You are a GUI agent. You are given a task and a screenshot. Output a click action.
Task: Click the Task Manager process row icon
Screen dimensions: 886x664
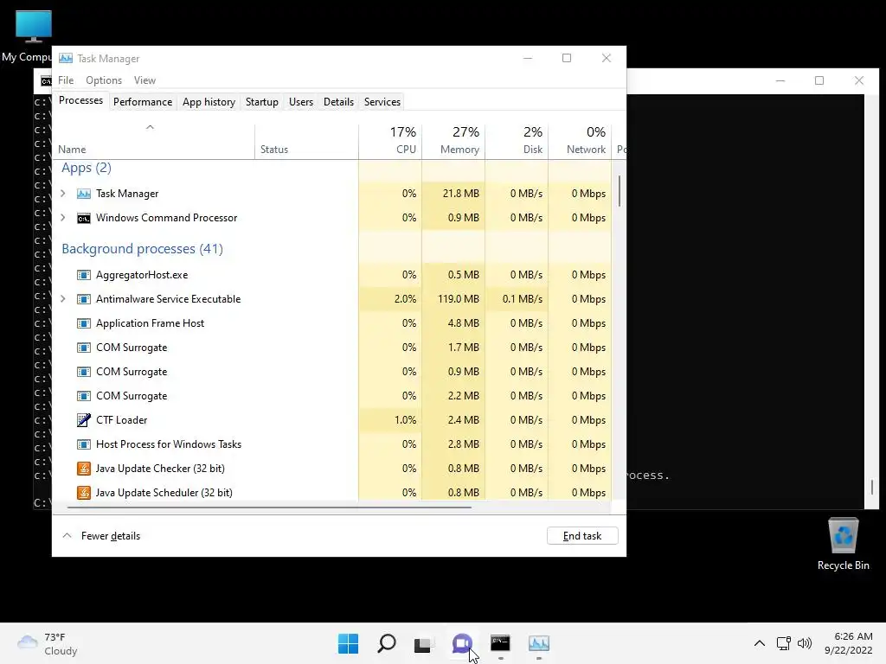click(84, 194)
